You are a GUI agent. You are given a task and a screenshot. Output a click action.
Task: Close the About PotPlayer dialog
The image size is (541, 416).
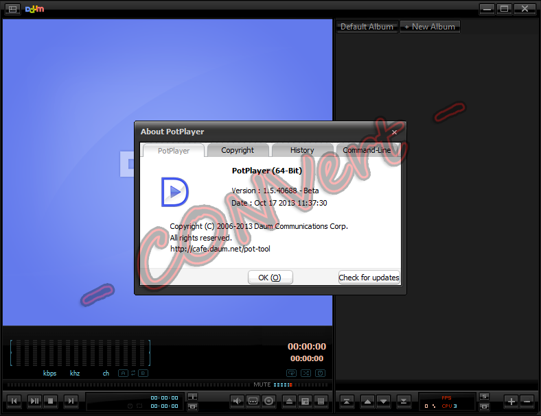click(x=394, y=132)
